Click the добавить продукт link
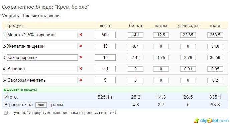 (22, 89)
